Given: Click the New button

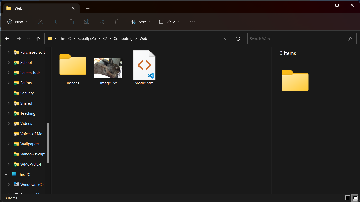Looking at the screenshot, I should coord(17,22).
